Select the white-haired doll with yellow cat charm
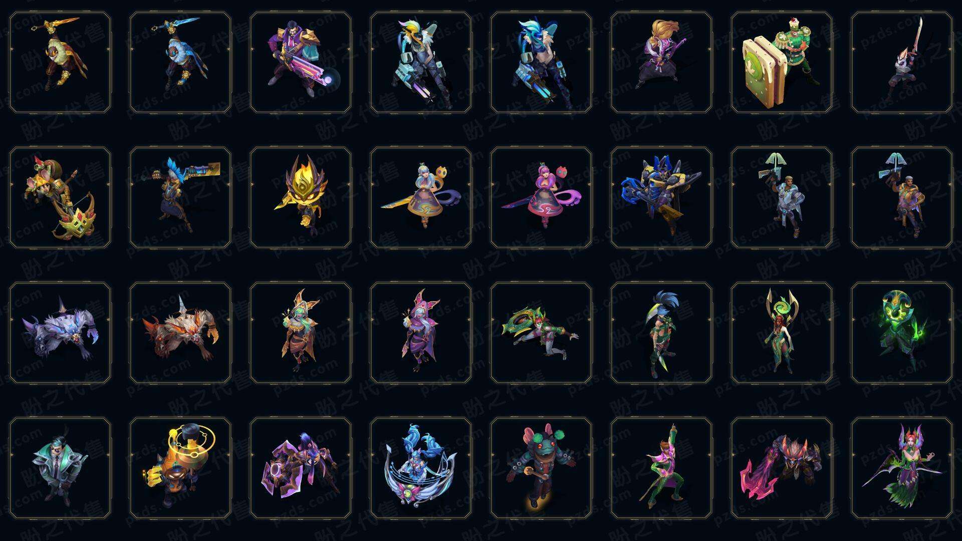Image resolution: width=962 pixels, height=541 pixels. click(x=421, y=197)
